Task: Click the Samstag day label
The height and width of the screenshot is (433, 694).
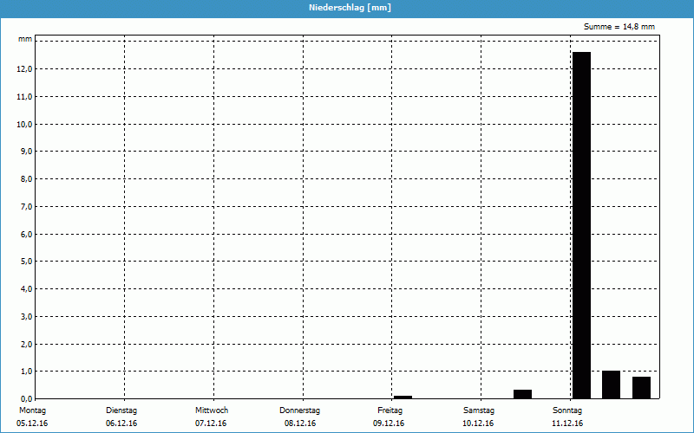Action: point(479,410)
